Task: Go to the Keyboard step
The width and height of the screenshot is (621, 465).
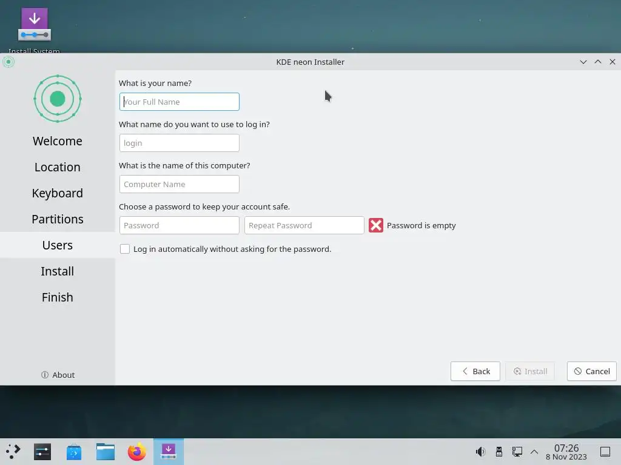Action: tap(58, 193)
